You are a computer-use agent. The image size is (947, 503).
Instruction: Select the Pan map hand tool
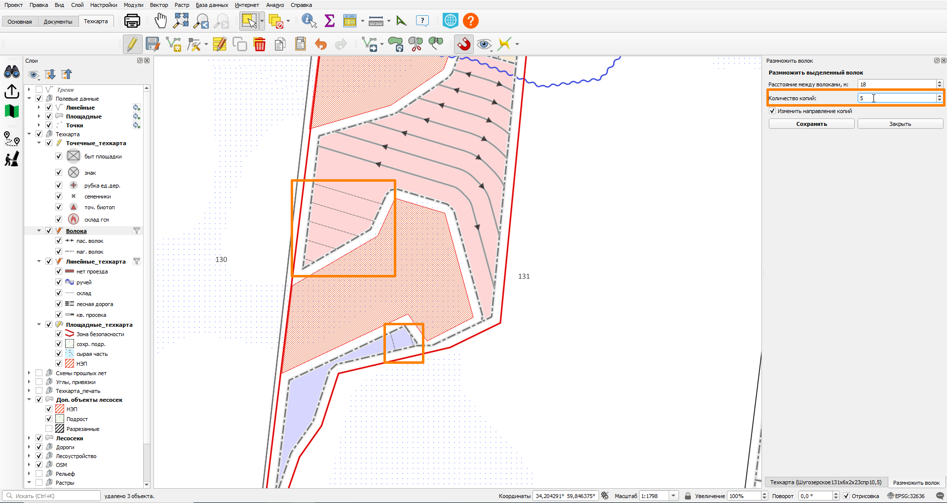pos(160,21)
